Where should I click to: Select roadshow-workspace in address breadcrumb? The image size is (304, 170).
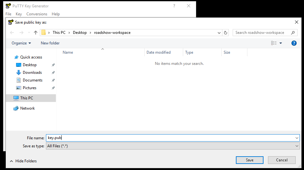[112, 33]
